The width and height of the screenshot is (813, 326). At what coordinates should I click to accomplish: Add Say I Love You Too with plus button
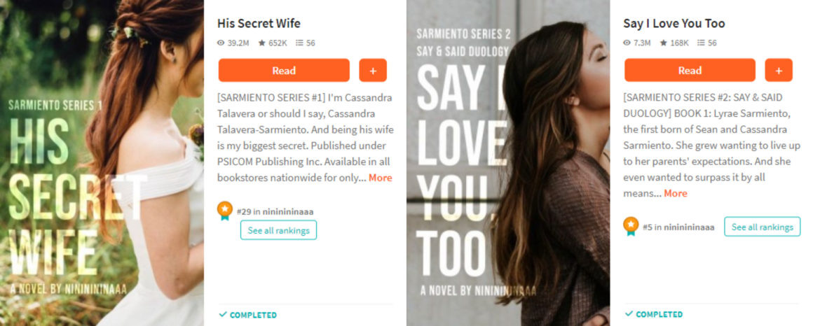coord(779,71)
